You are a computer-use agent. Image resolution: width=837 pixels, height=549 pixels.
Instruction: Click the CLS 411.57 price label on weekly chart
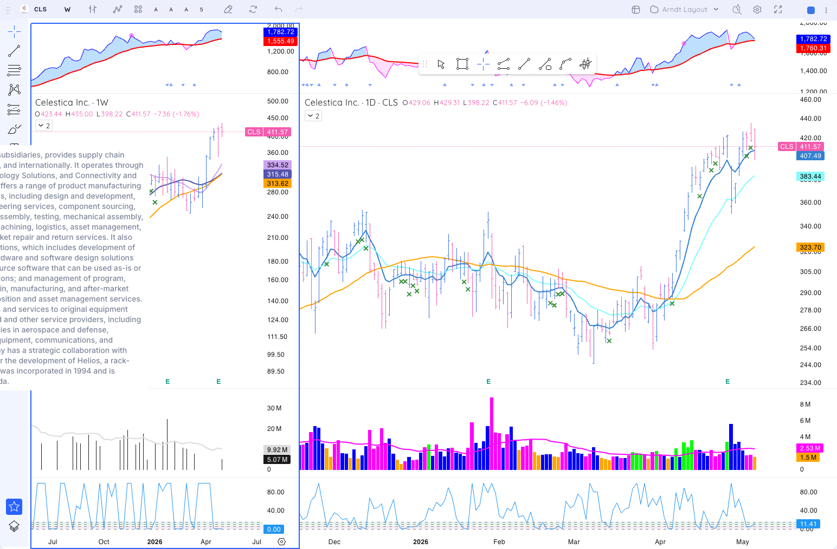268,132
